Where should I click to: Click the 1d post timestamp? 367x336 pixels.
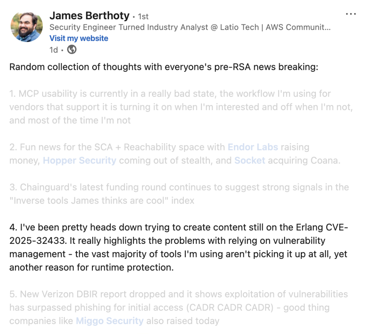tap(53, 50)
